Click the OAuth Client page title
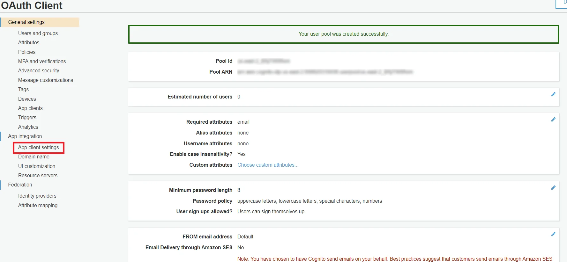The image size is (567, 262). click(32, 5)
